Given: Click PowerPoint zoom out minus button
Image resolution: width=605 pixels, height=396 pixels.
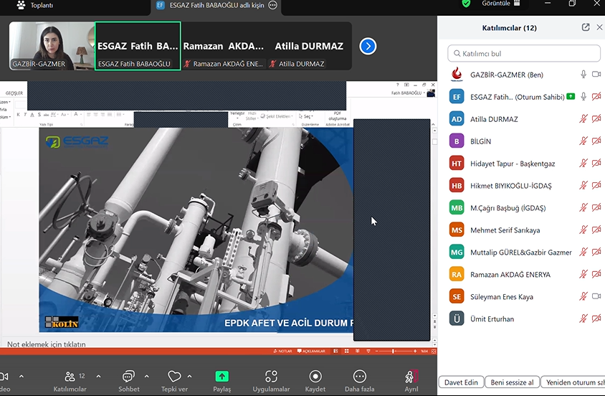Looking at the screenshot, I should [x=376, y=352].
